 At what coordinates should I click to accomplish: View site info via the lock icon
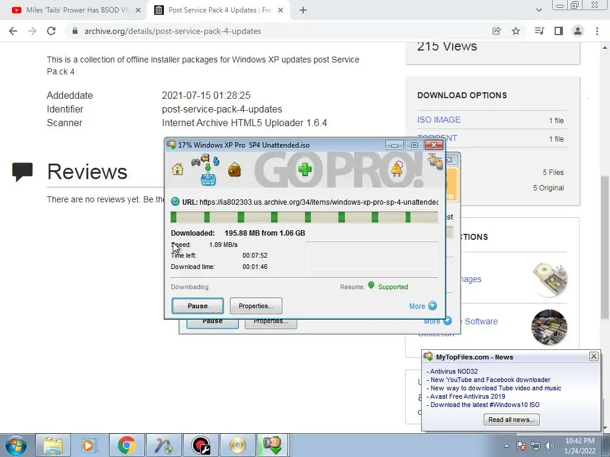click(75, 31)
